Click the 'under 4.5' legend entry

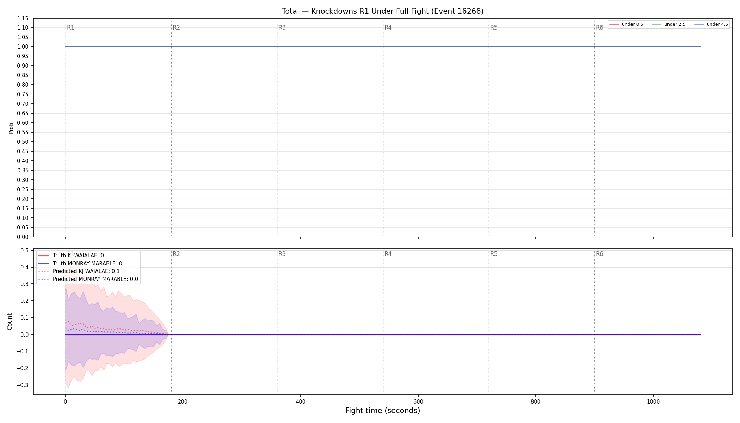[711, 24]
